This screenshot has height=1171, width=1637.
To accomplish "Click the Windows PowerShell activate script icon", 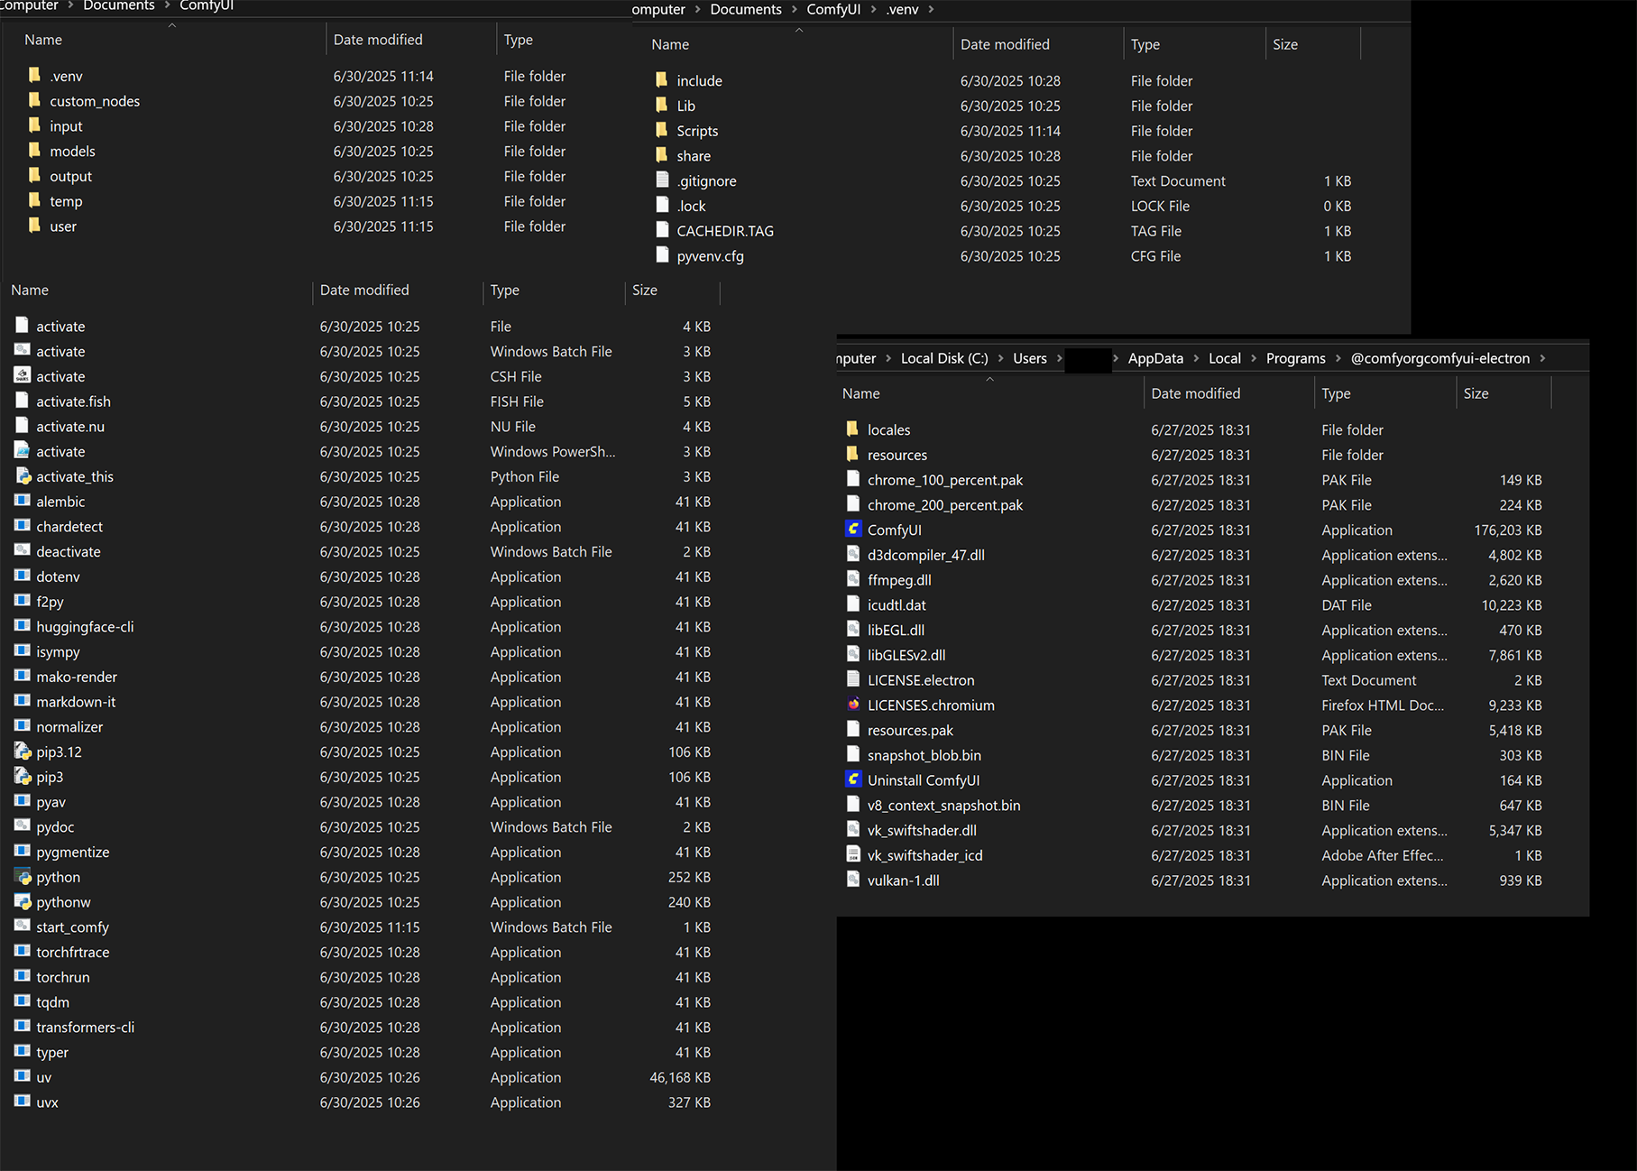I will click(23, 450).
